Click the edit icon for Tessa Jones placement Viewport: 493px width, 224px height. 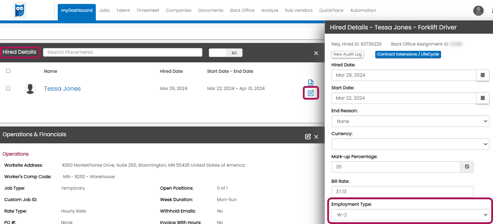click(x=311, y=93)
